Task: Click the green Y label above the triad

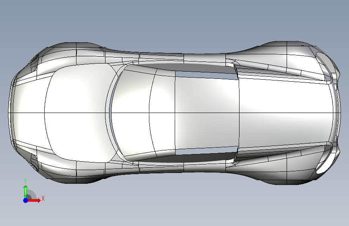Action: pos(25,181)
